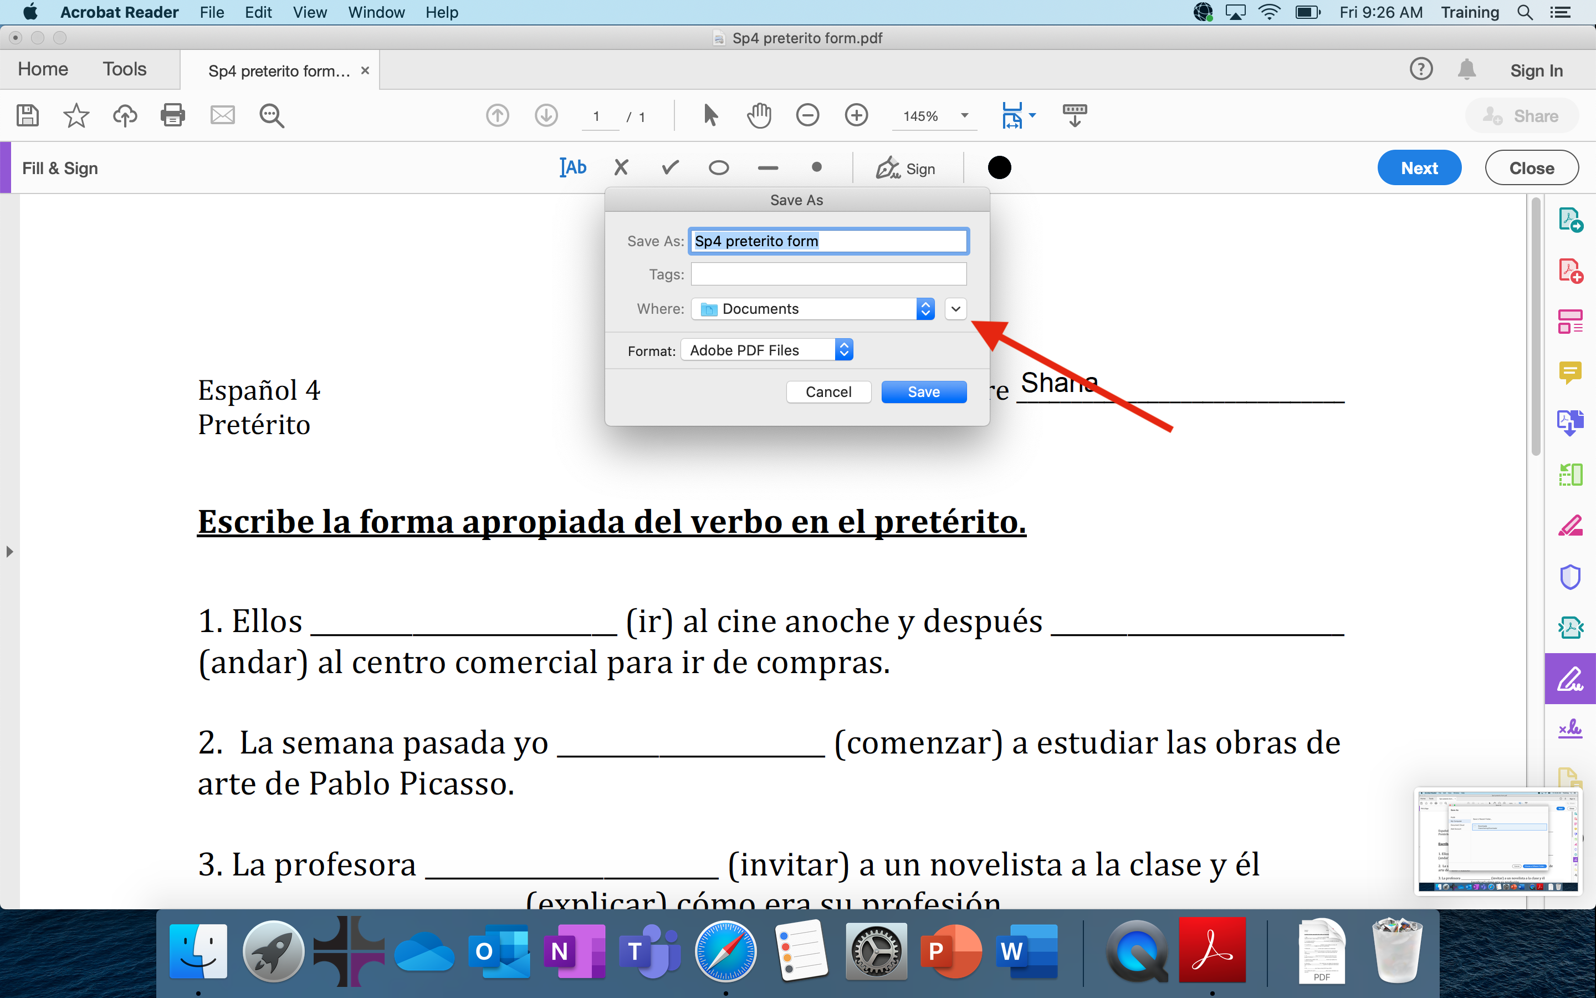Viewport: 1596px width, 998px height.
Task: Select the circle shape tool
Action: pyautogui.click(x=719, y=167)
